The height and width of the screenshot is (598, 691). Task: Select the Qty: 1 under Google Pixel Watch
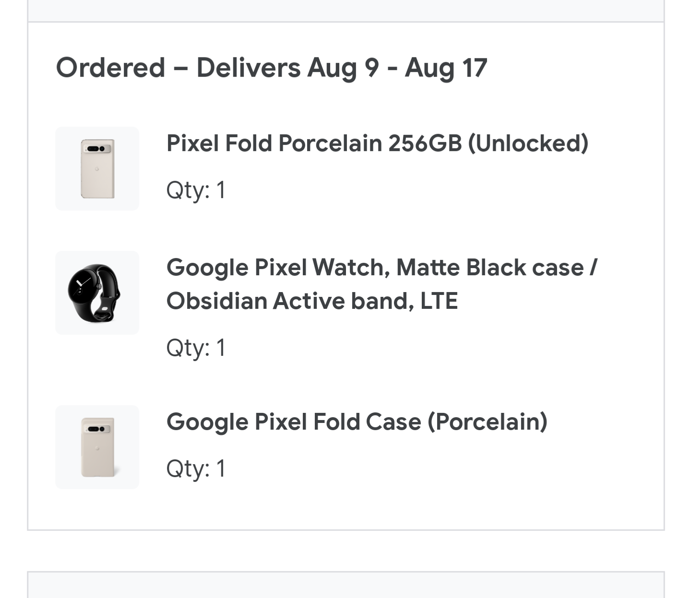tap(196, 348)
